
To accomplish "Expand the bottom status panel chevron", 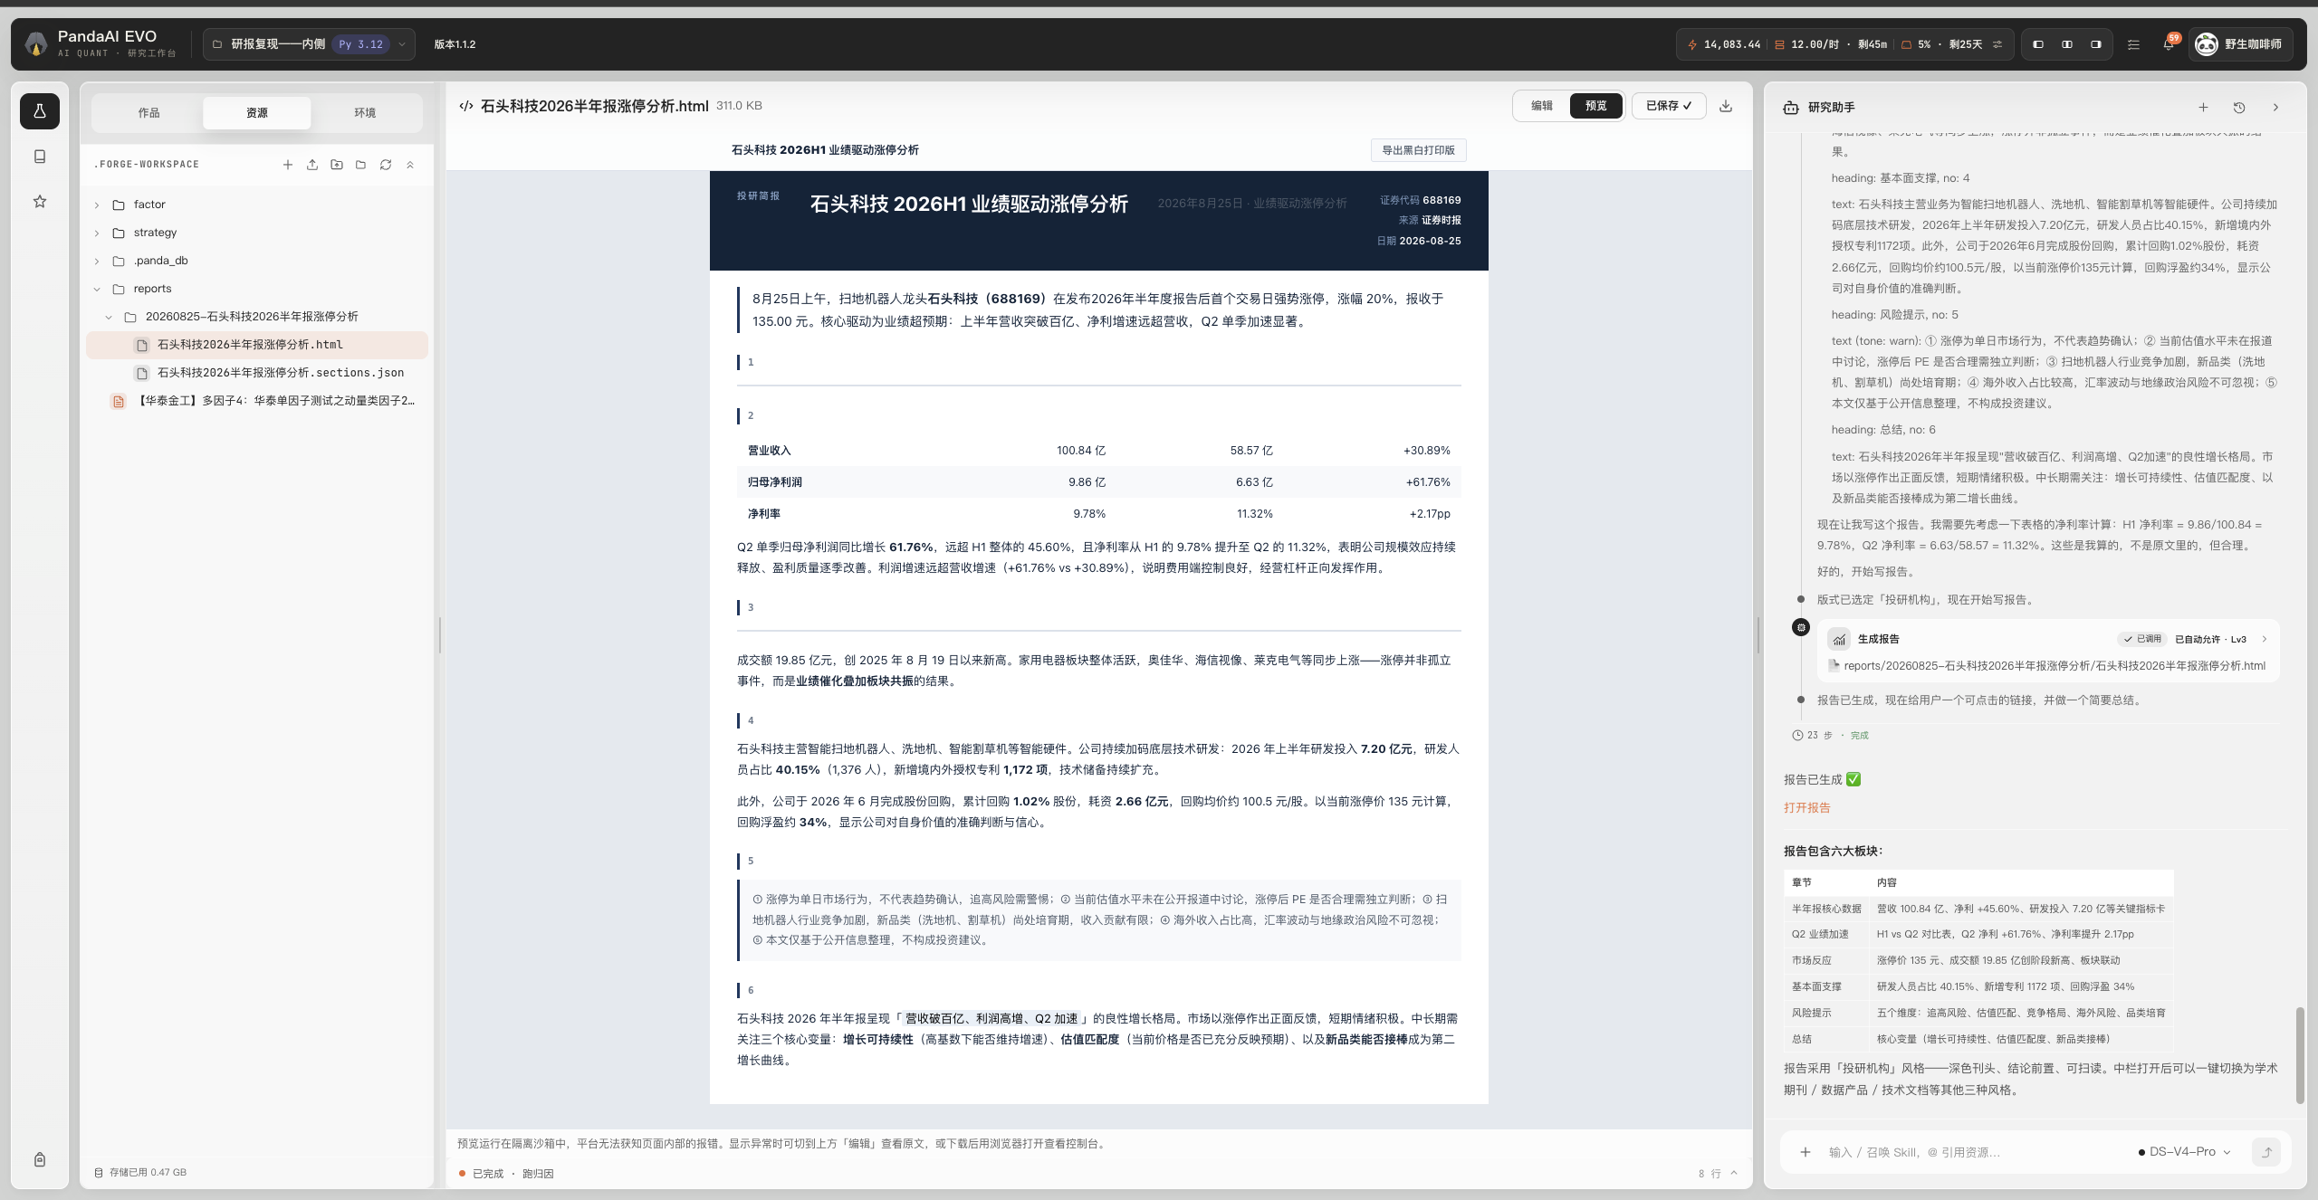I will point(1734,1173).
